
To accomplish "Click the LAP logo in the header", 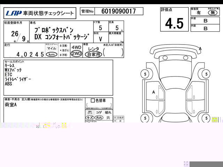I will pyautogui.click(x=14, y=14).
